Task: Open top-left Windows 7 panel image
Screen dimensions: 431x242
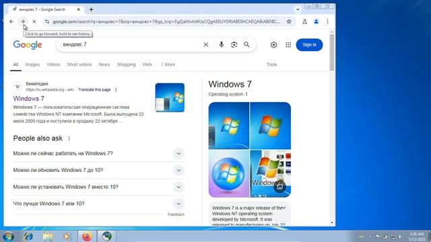Action: pos(229,126)
